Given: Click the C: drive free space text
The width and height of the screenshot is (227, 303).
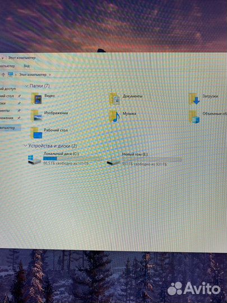Looking at the screenshot, I should pyautogui.click(x=66, y=163).
